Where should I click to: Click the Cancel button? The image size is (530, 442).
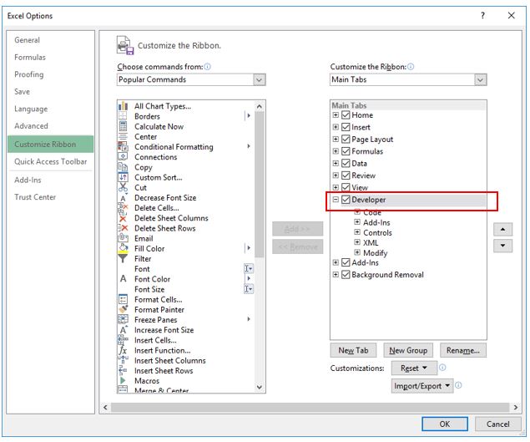pos(497,424)
